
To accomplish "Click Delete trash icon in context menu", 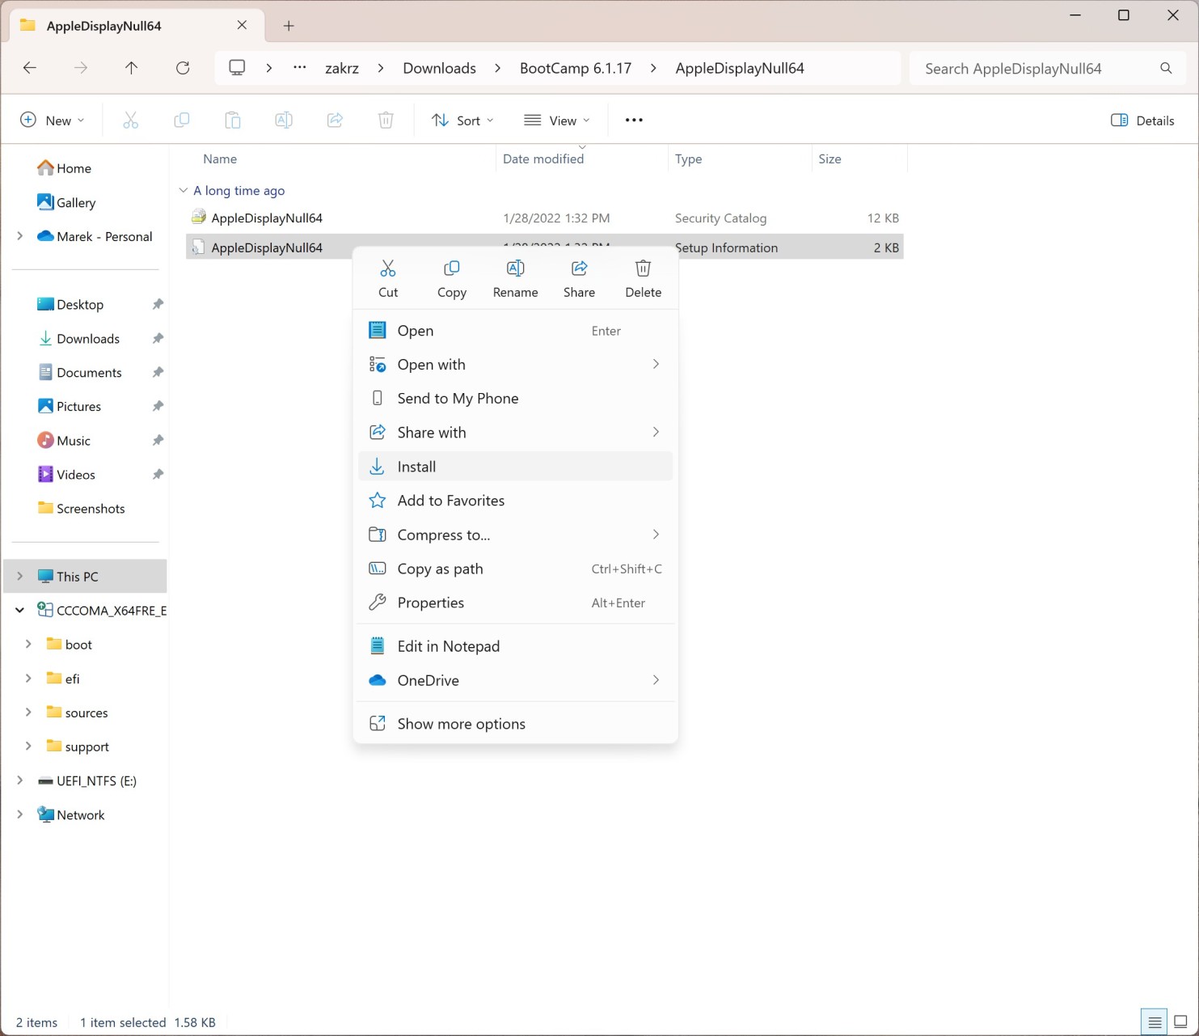I will pos(643,269).
